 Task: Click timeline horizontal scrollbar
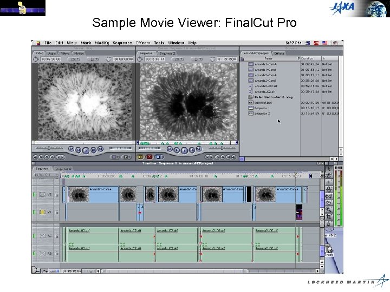208,271
